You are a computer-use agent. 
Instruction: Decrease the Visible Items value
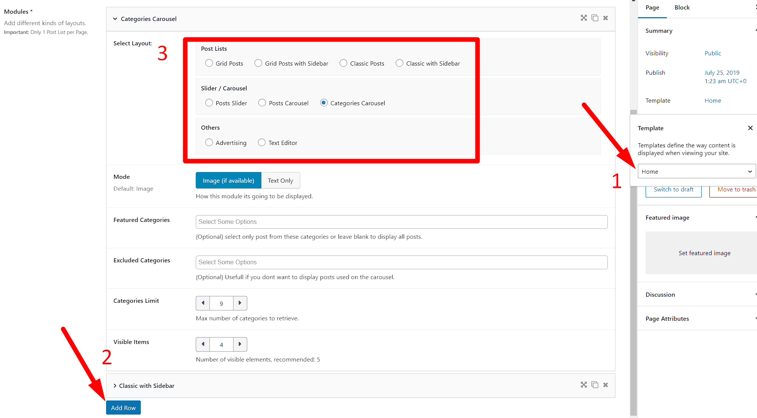(x=203, y=344)
